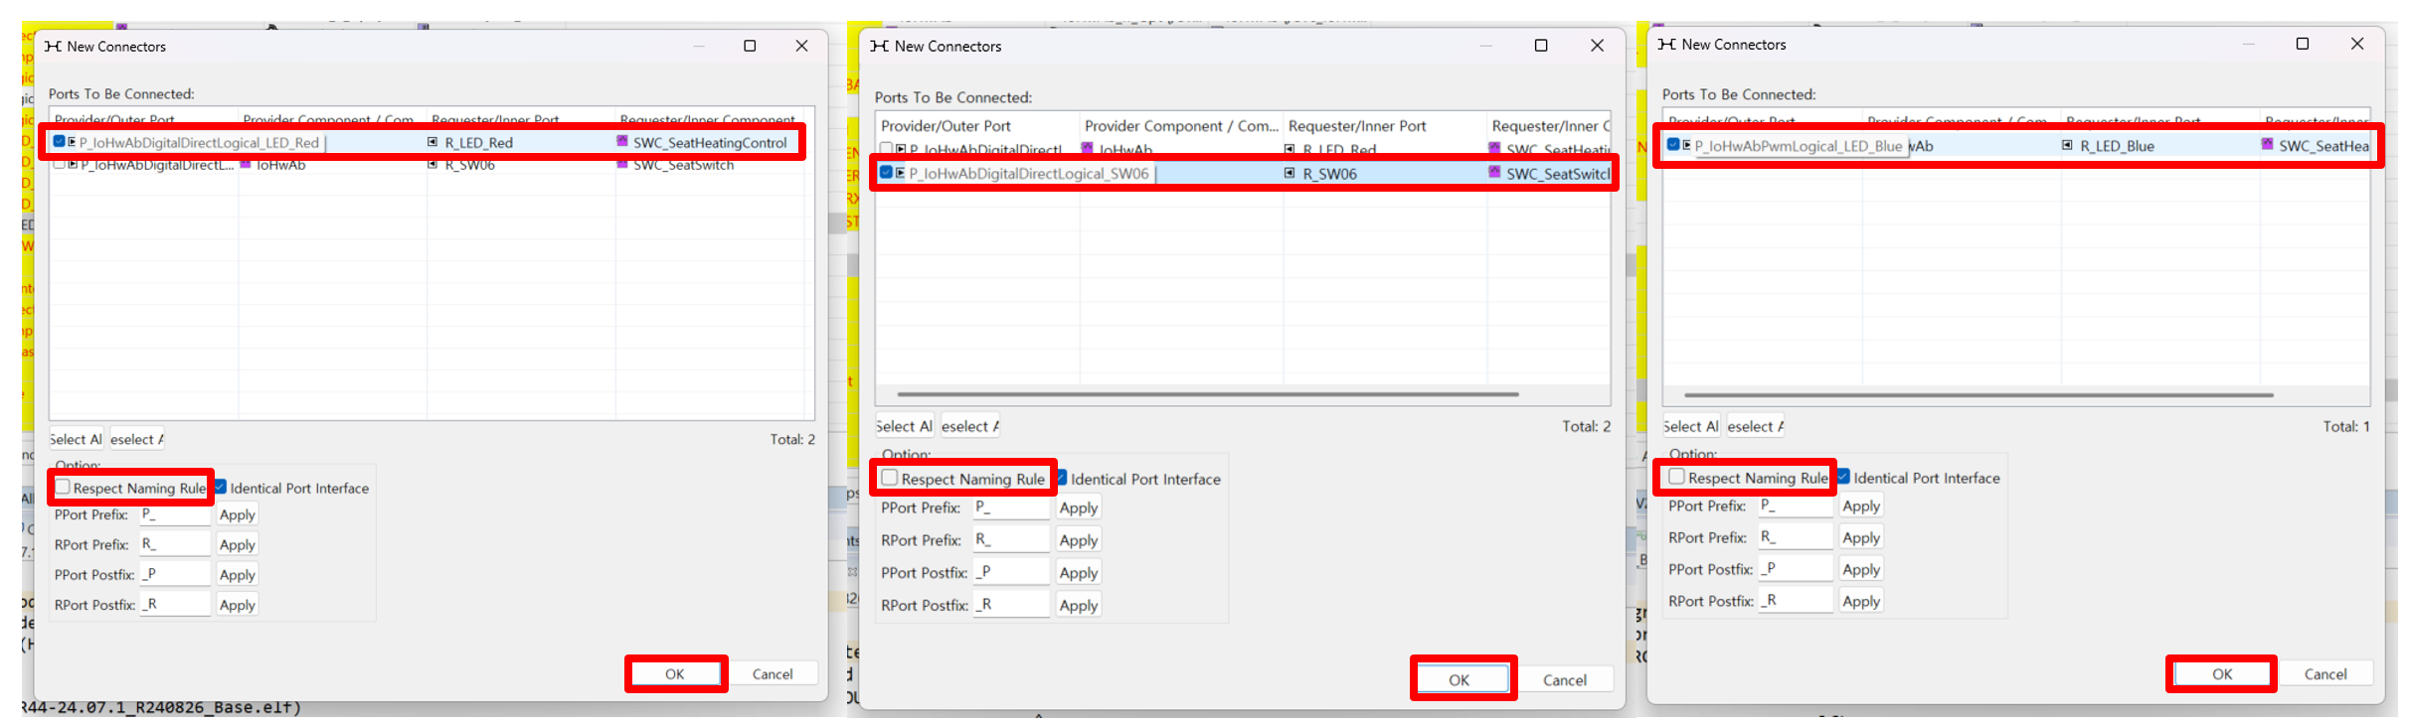
Task: Apply the PPort Prefix in the middle dialog
Action: click(1078, 508)
